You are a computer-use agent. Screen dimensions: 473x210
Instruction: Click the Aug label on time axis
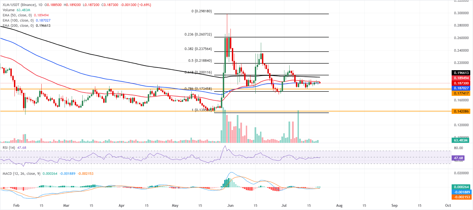tap(339, 206)
